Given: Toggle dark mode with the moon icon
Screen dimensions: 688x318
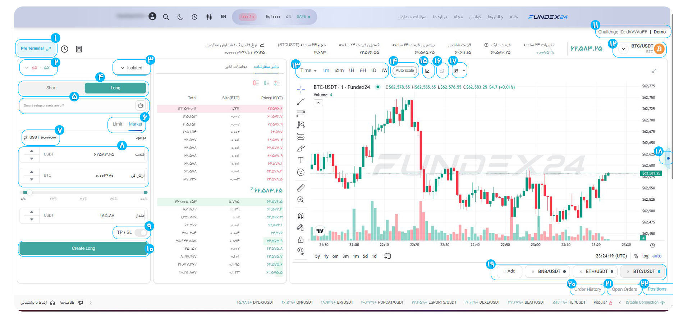Looking at the screenshot, I should [x=180, y=17].
